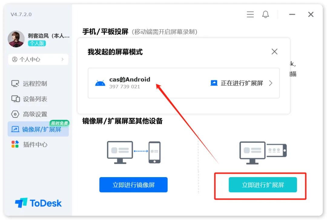Click 立即进行镜像屏 button
This screenshot has width=327, height=220.
coord(134,185)
